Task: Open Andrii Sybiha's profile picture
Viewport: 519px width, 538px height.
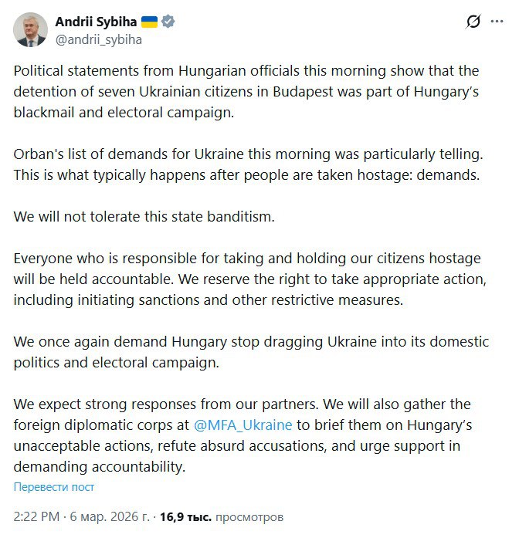Action: tap(30, 30)
